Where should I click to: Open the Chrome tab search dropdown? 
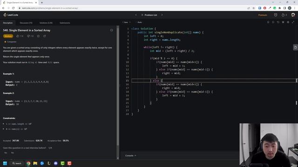pyautogui.click(x=273, y=2)
